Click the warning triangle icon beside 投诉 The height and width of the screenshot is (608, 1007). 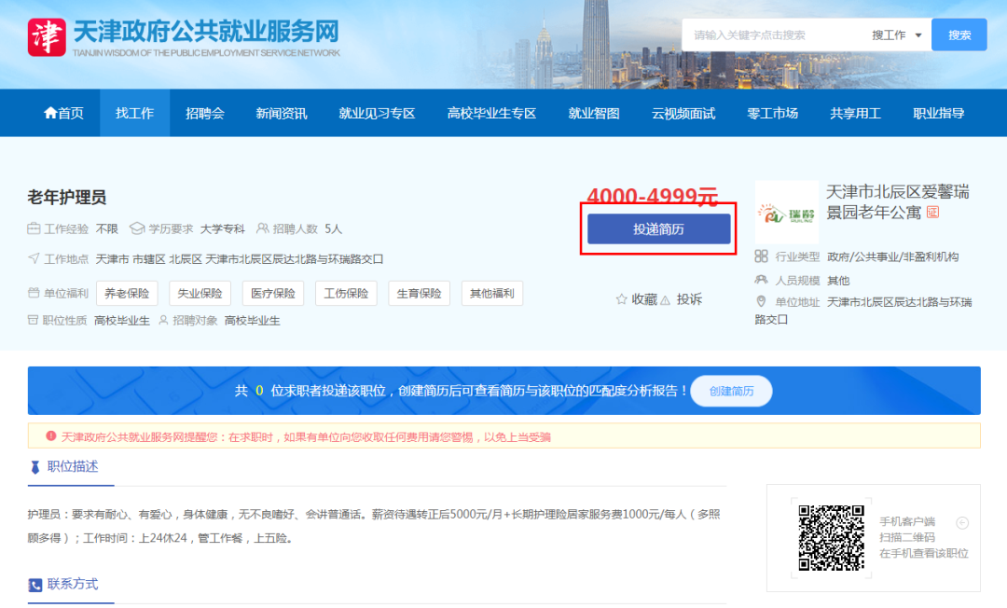[666, 300]
